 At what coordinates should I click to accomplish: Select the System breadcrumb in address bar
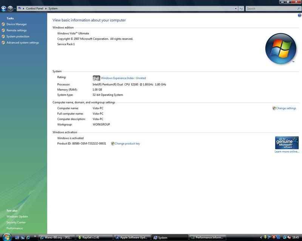click(x=53, y=8)
